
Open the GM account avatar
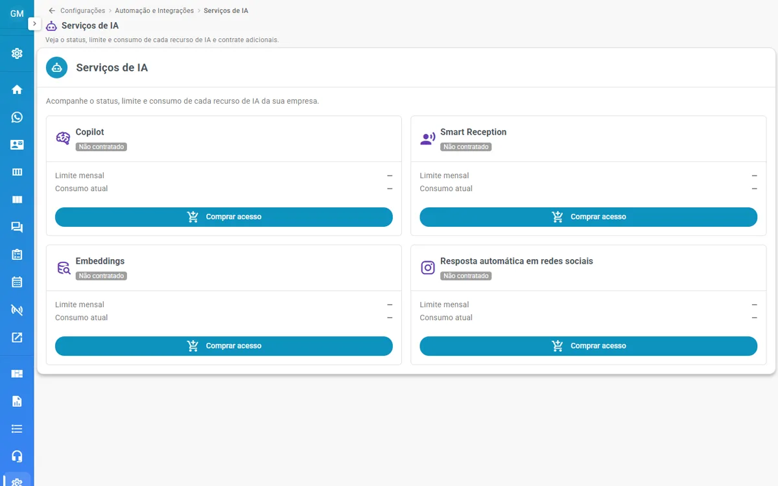pos(17,14)
